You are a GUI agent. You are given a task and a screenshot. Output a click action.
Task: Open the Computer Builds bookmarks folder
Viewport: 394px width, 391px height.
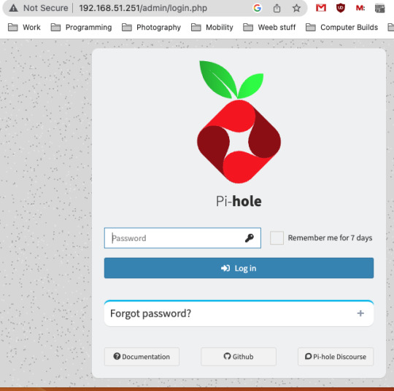pyautogui.click(x=341, y=27)
